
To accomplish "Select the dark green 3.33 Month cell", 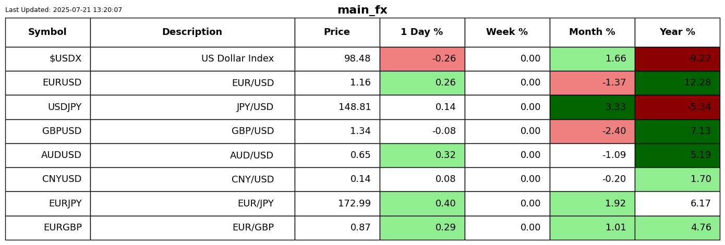I will [592, 107].
